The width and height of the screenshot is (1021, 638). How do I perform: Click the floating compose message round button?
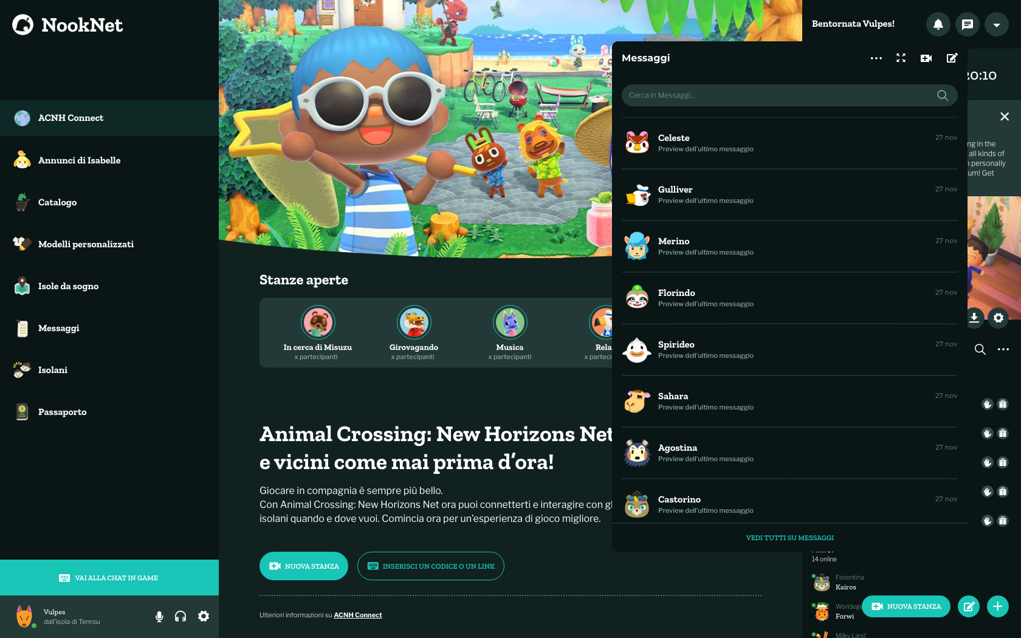click(x=969, y=606)
